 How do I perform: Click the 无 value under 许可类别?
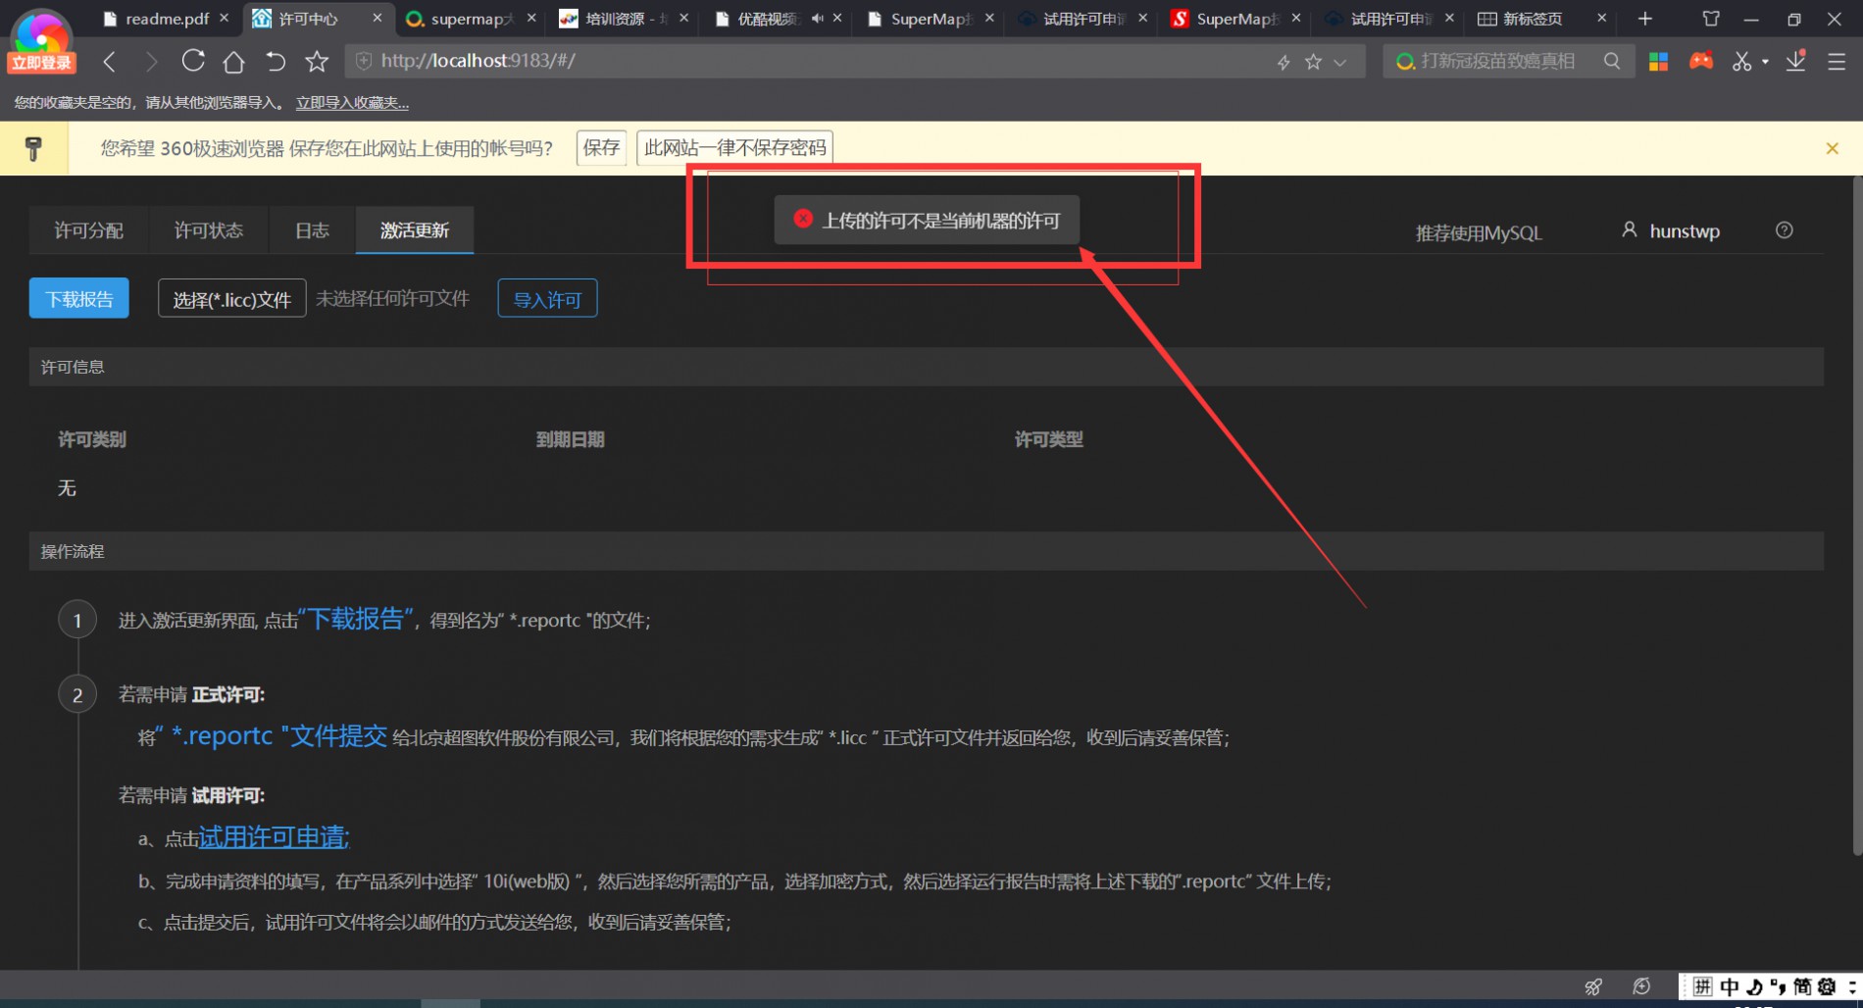(67, 488)
